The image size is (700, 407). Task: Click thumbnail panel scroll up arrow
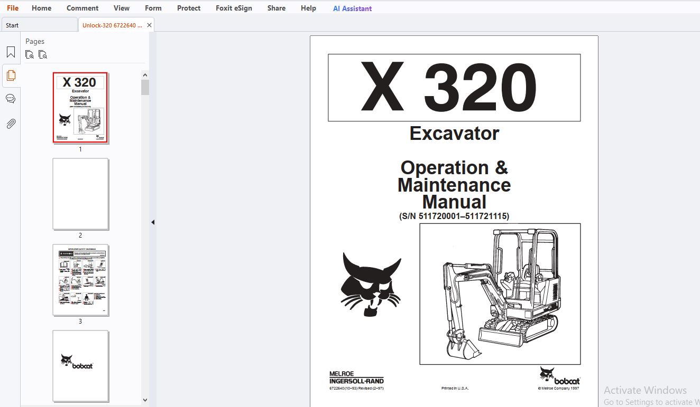pyautogui.click(x=145, y=75)
